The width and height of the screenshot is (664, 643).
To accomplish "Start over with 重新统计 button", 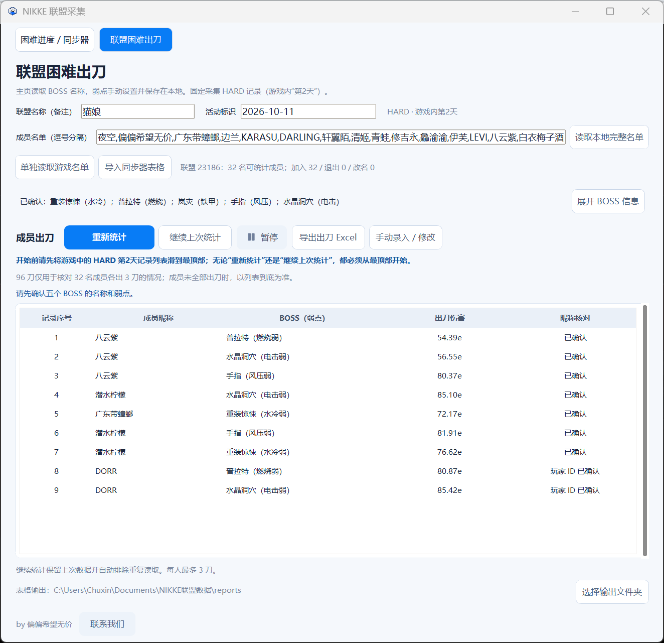I will pyautogui.click(x=109, y=237).
